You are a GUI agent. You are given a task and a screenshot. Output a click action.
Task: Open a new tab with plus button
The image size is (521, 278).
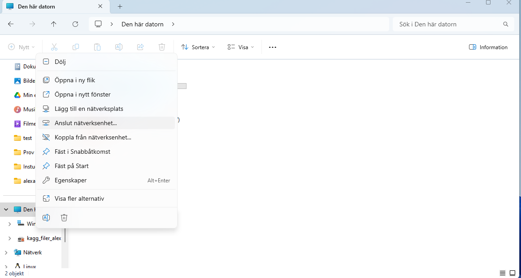click(120, 6)
